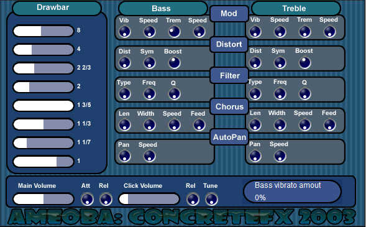The height and width of the screenshot is (227, 366).
Task: Click the Bass Vib knob
Action: tap(125, 32)
